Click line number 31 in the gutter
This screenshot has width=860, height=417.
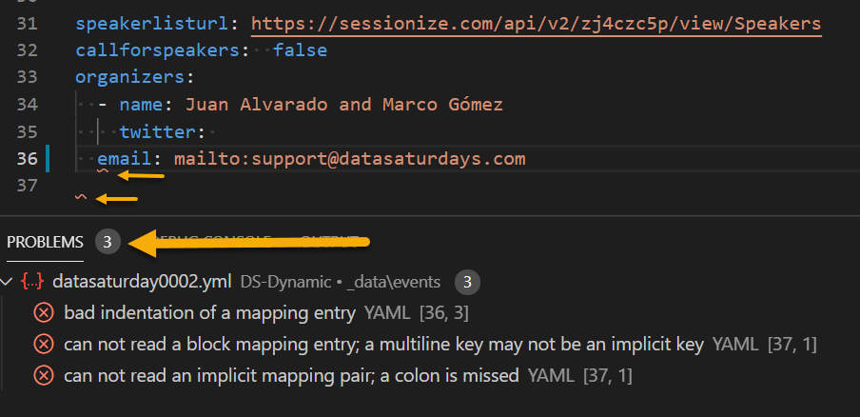(27, 24)
